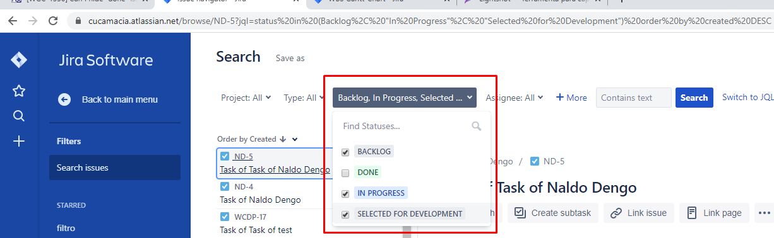Open the sidebar search magnifier icon
Screen dimensions: 774x238
tap(19, 116)
